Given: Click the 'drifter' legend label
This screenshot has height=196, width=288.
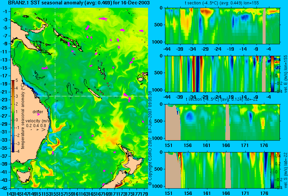Looking at the screenshot, I should coord(38,112).
